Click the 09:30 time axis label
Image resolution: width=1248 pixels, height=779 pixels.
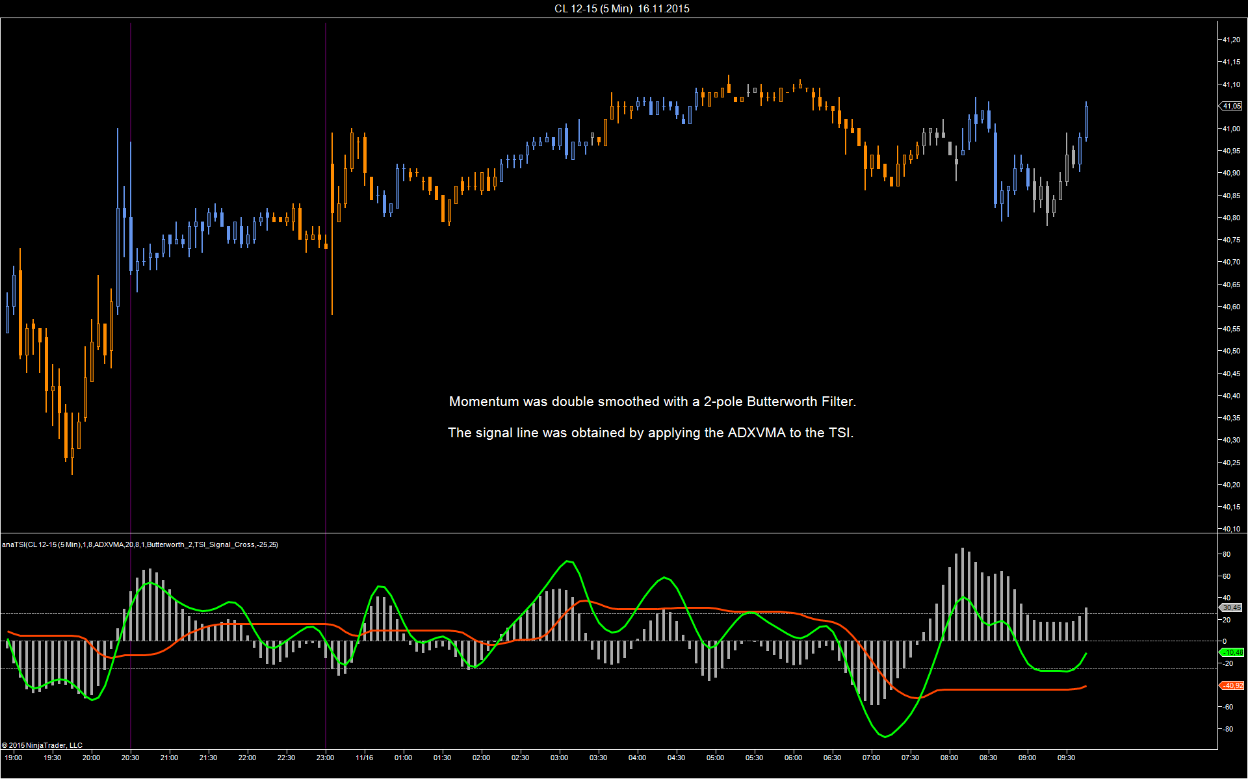point(1066,758)
